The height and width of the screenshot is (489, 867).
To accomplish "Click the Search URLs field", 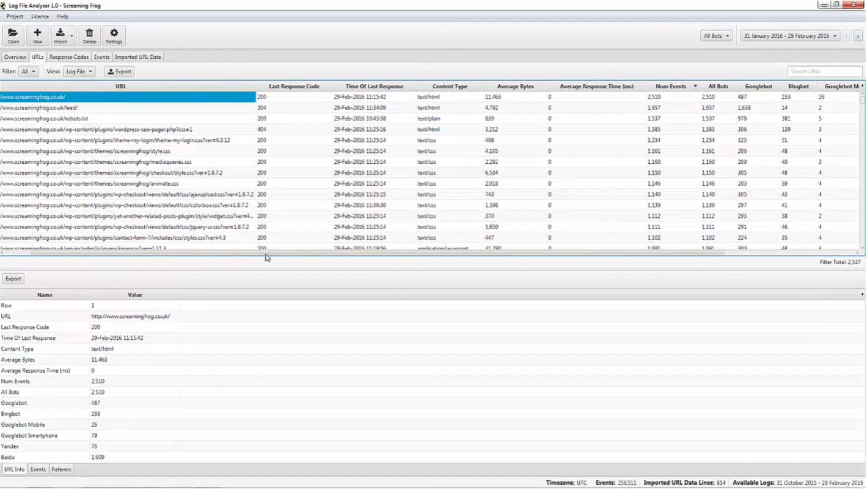I will 824,72.
